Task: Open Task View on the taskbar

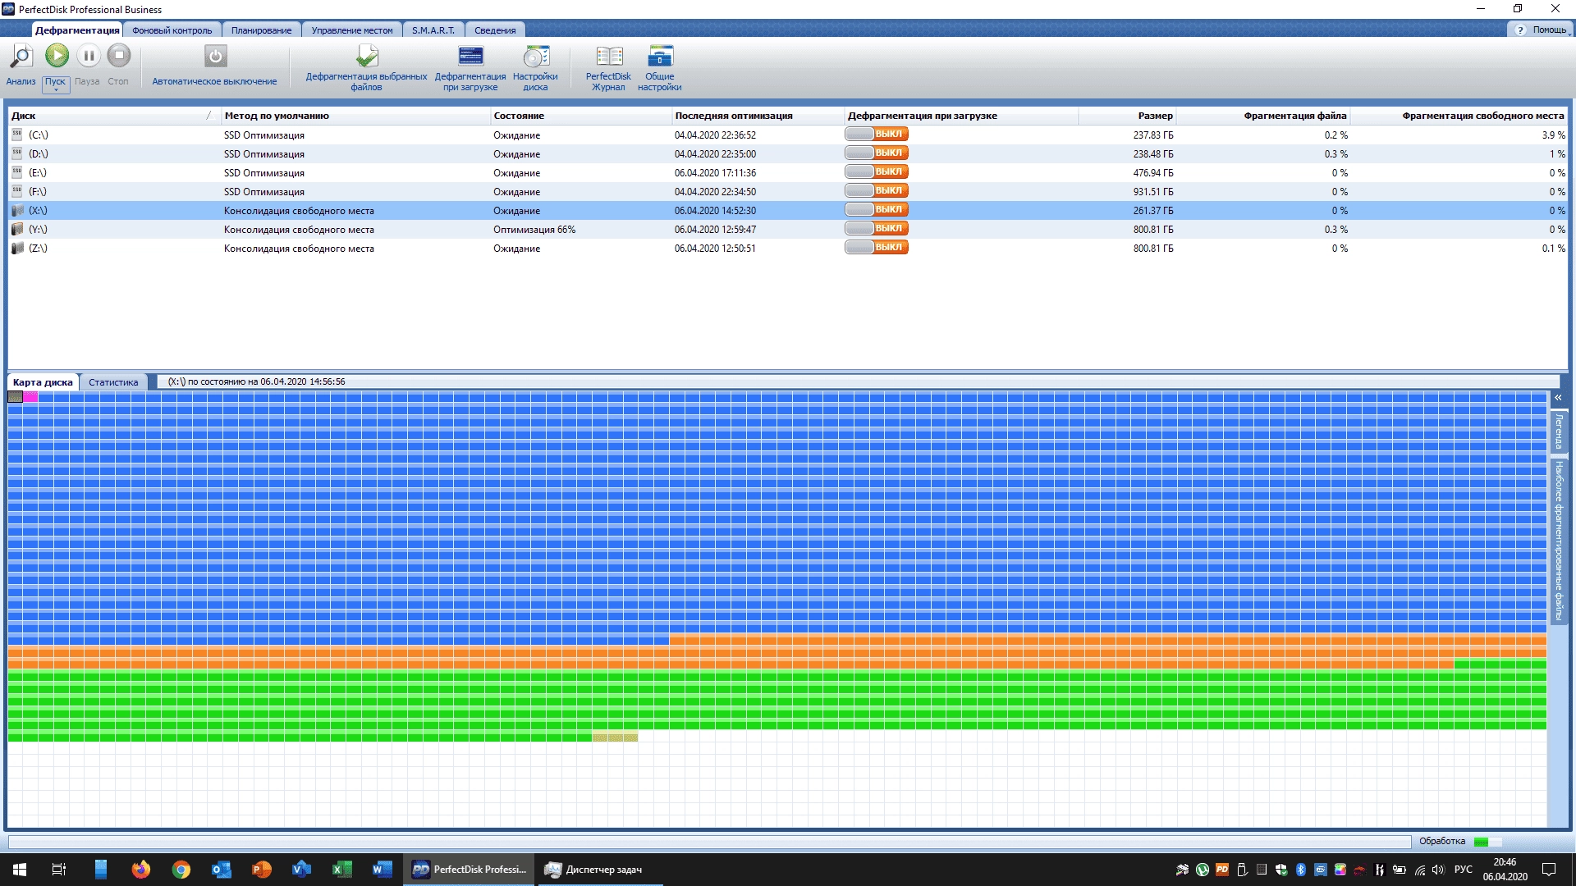Action: (x=59, y=870)
